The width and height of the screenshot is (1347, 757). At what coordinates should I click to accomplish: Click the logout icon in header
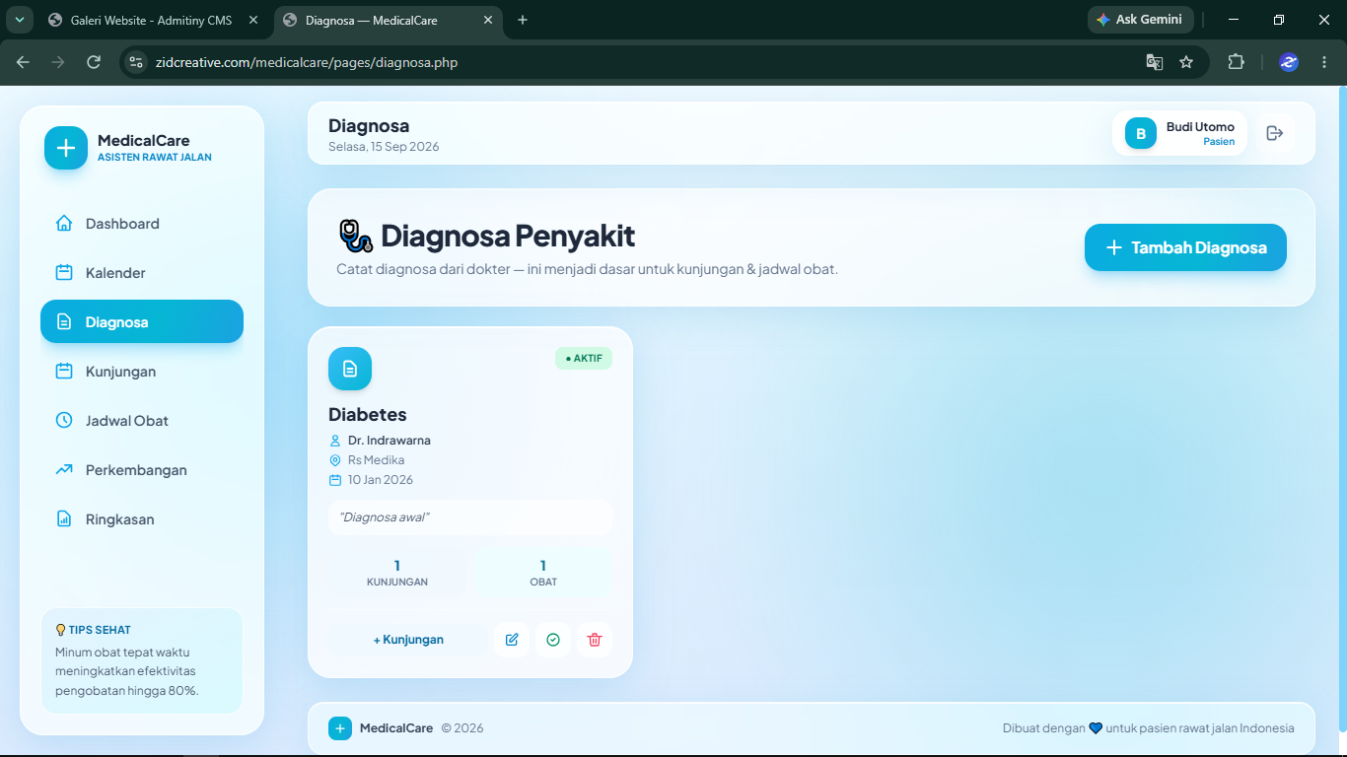click(1275, 133)
